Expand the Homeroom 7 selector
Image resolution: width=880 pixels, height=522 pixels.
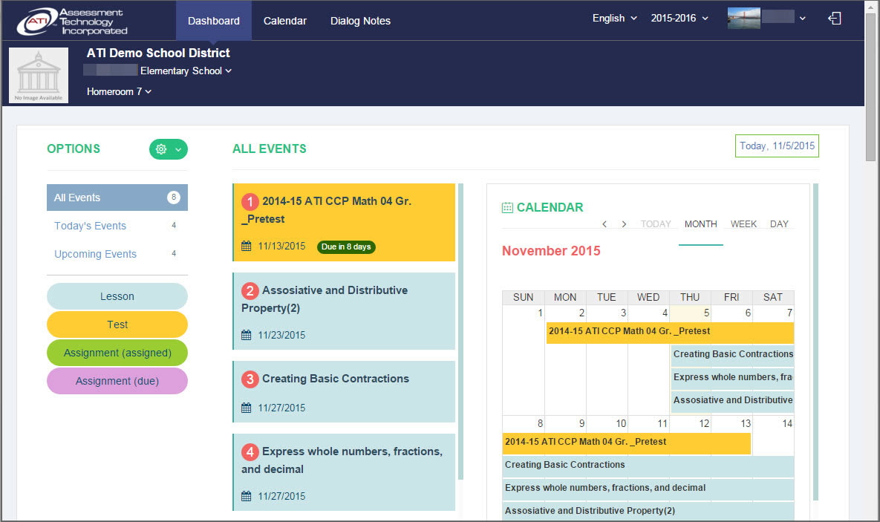click(119, 91)
